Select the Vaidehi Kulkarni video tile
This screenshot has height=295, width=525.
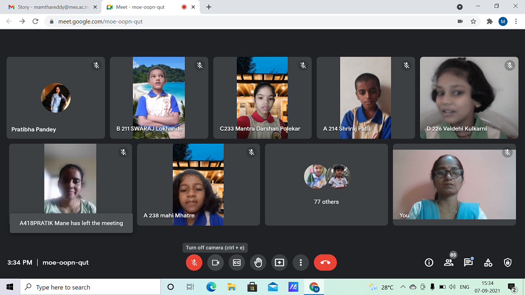coord(469,98)
